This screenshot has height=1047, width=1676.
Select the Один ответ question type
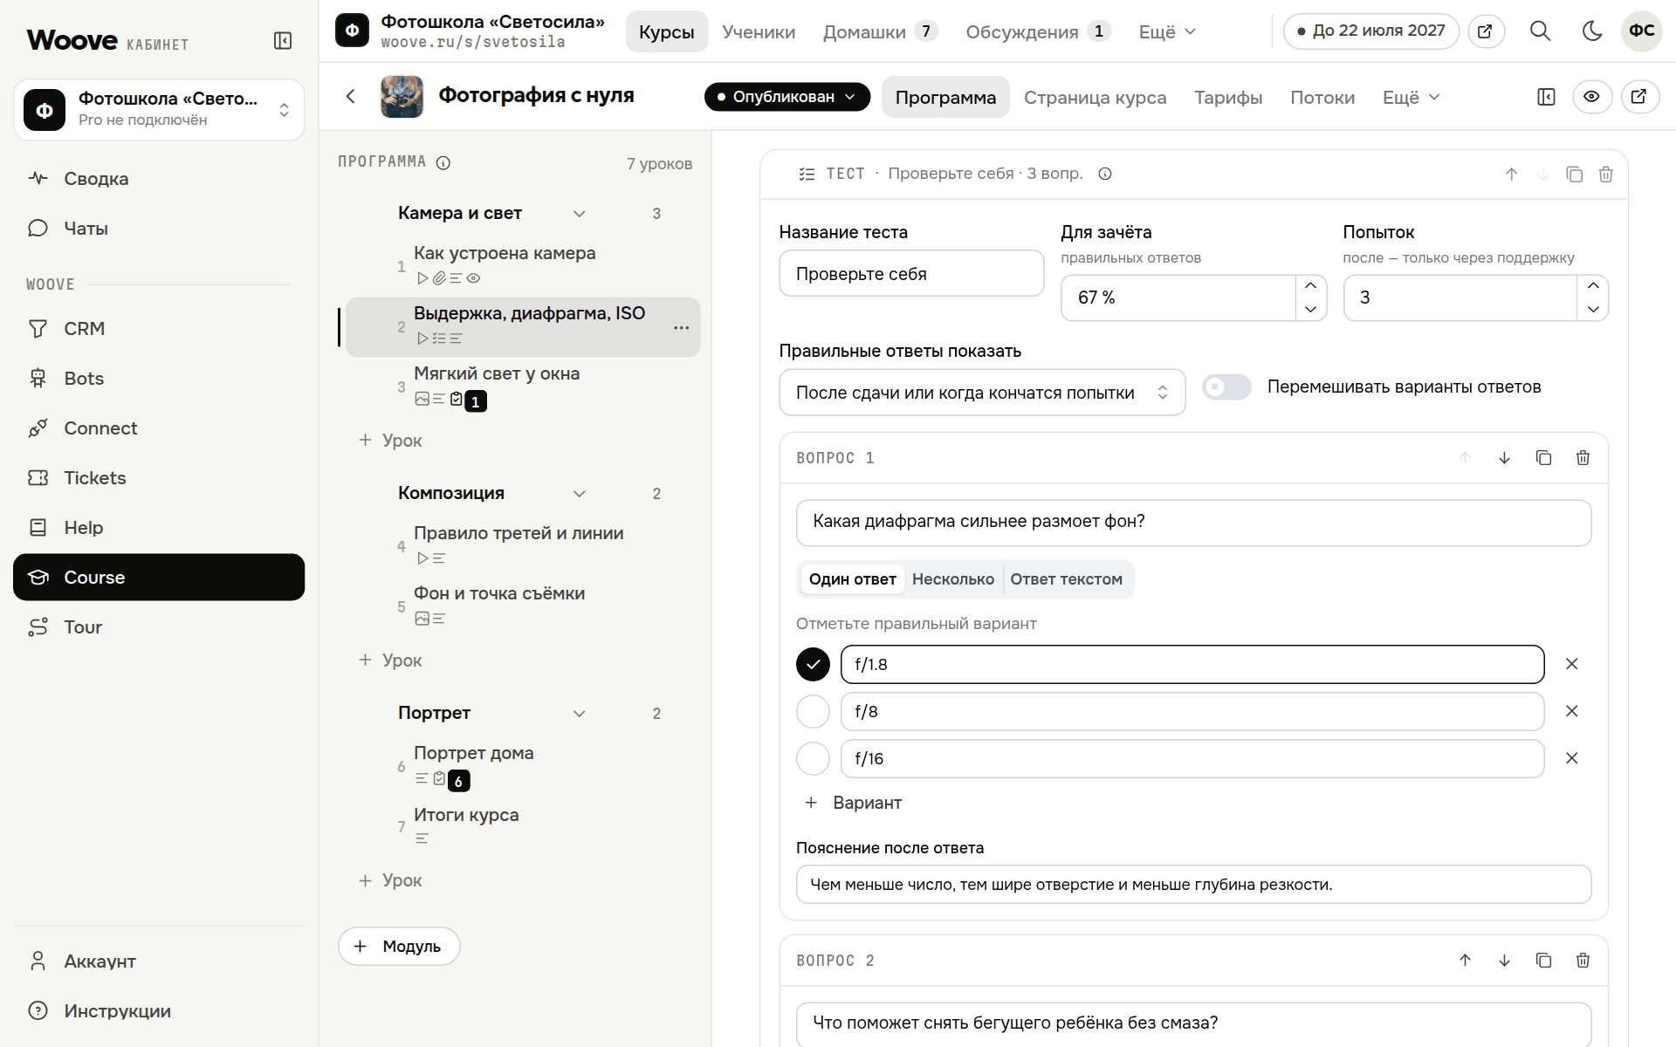coord(852,579)
